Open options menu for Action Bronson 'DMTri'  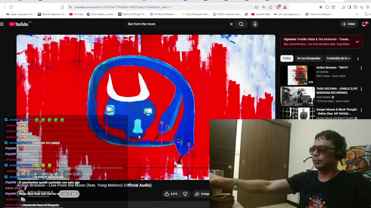pyautogui.click(x=361, y=68)
